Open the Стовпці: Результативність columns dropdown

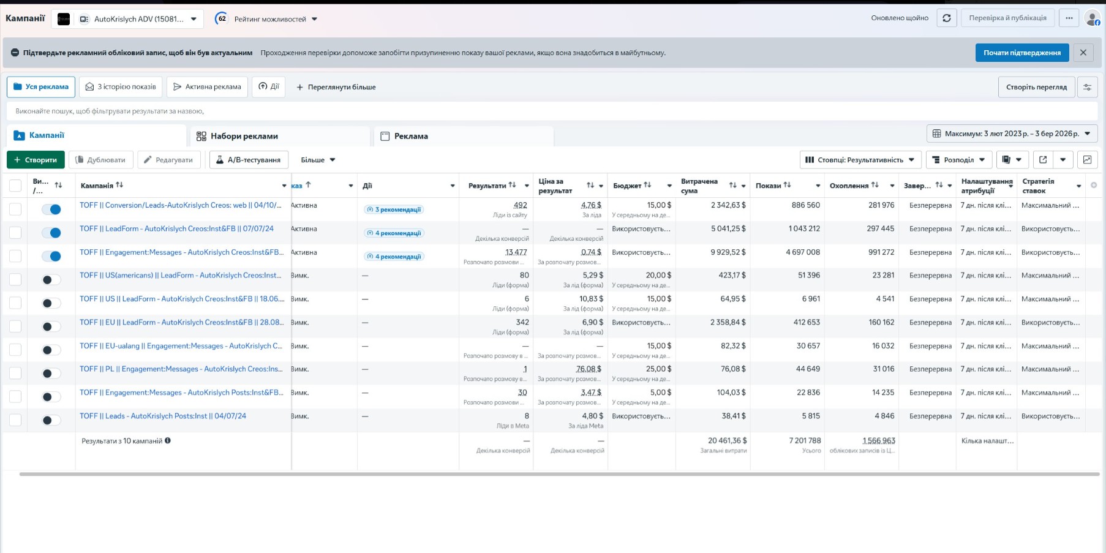[x=860, y=160]
